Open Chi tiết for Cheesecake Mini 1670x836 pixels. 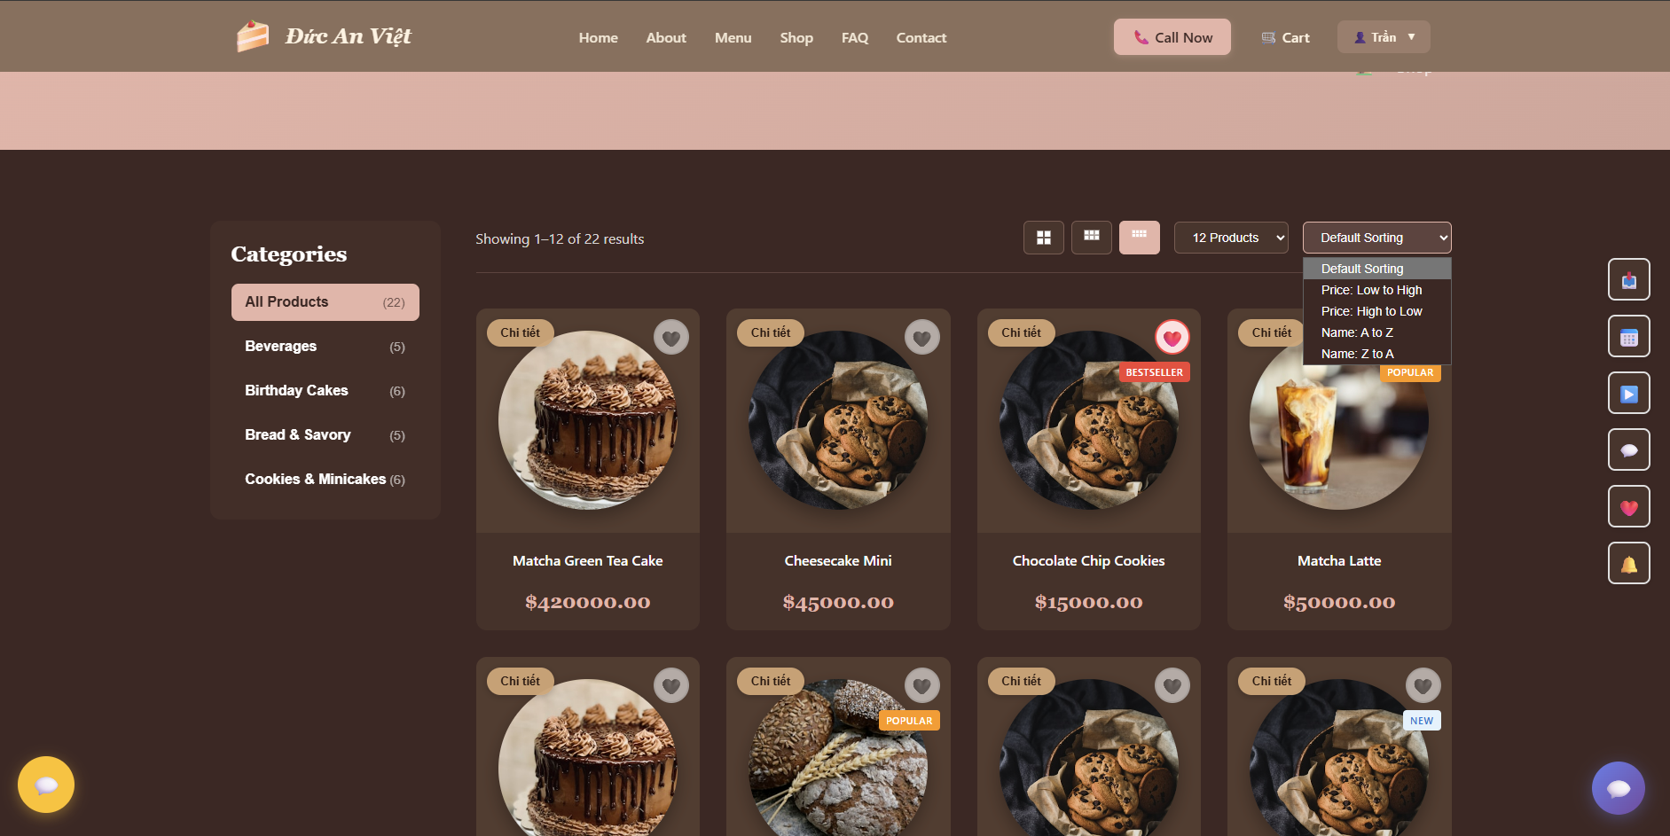point(771,332)
